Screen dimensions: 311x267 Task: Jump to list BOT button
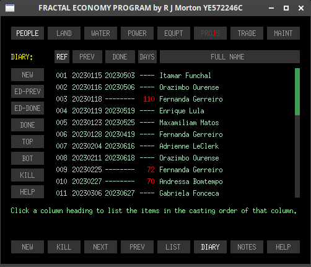[27, 158]
